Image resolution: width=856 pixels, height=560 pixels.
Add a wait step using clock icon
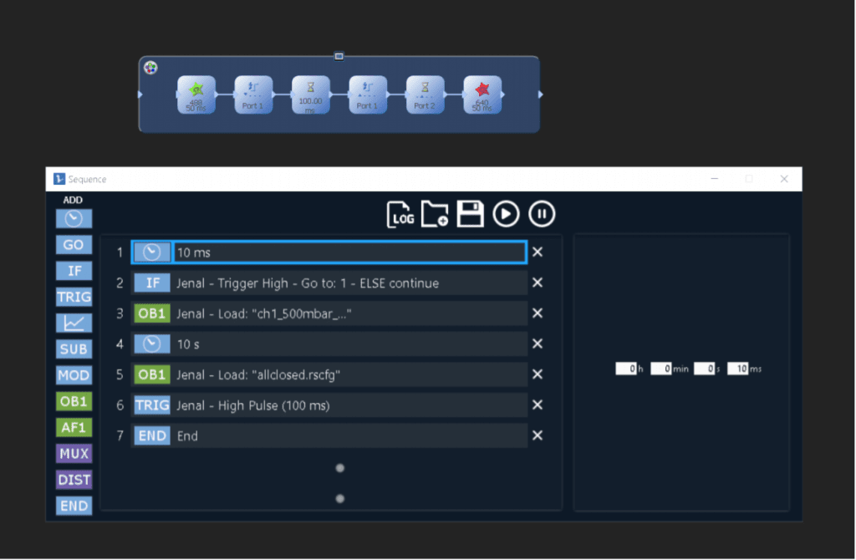[74, 219]
